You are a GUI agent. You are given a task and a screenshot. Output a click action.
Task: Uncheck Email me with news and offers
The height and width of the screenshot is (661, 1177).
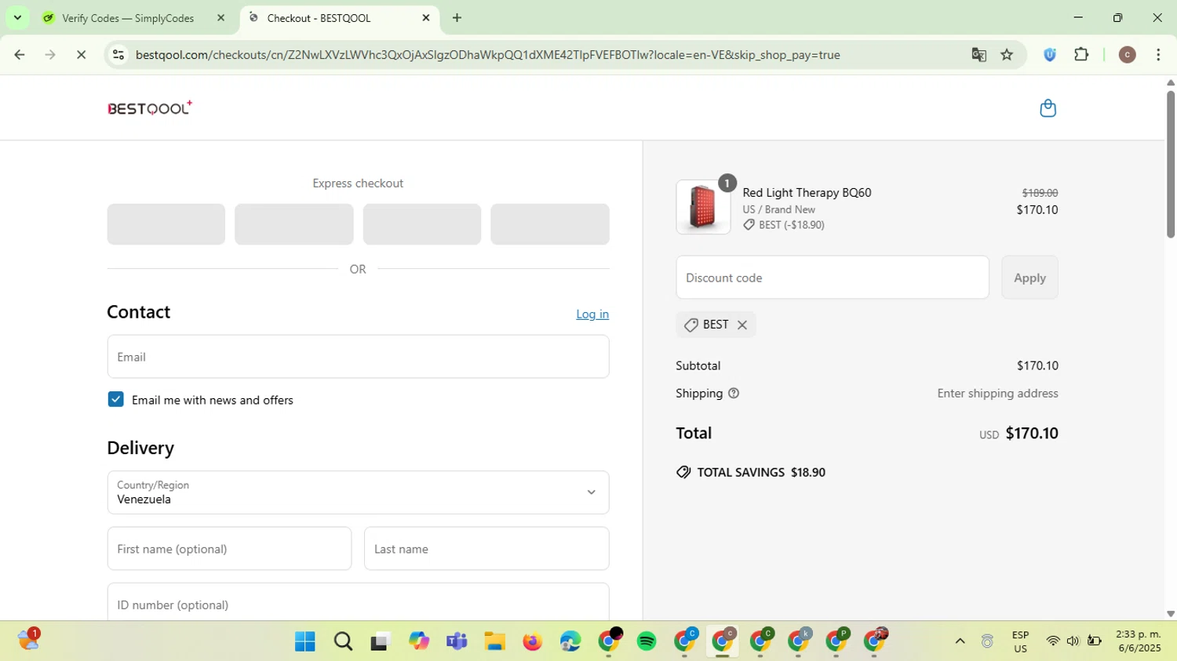coord(115,399)
